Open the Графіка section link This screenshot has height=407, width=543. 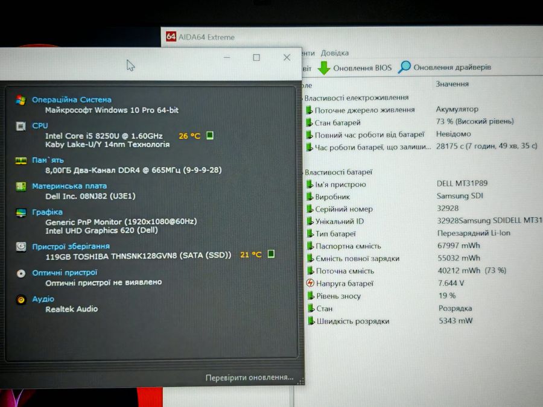[47, 212]
